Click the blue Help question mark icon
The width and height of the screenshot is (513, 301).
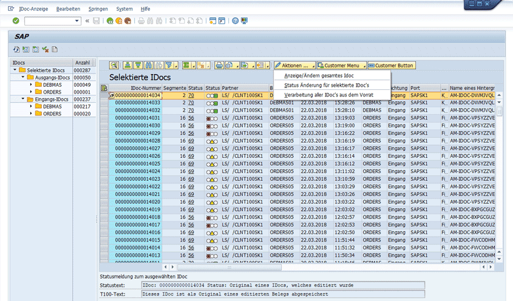tap(235, 21)
